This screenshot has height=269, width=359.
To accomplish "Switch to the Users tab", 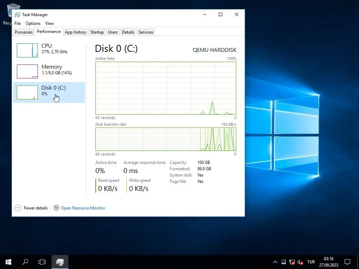I will pos(113,32).
